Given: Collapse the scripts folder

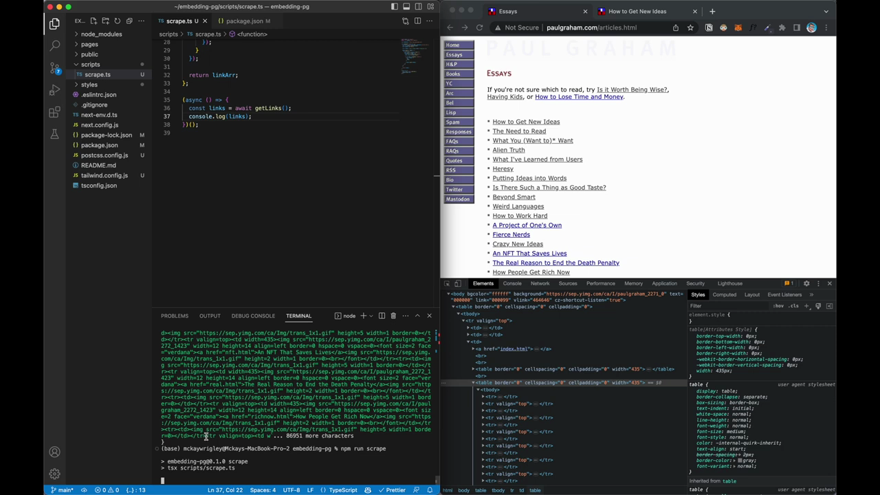Looking at the screenshot, I should click(x=90, y=64).
